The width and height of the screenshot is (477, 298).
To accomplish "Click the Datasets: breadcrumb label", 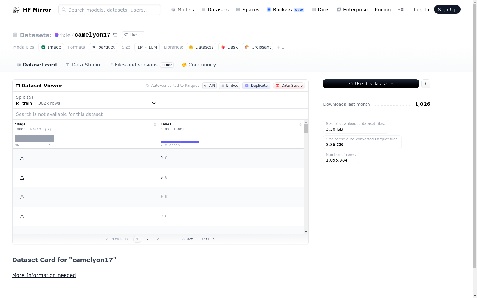I will tap(36, 35).
